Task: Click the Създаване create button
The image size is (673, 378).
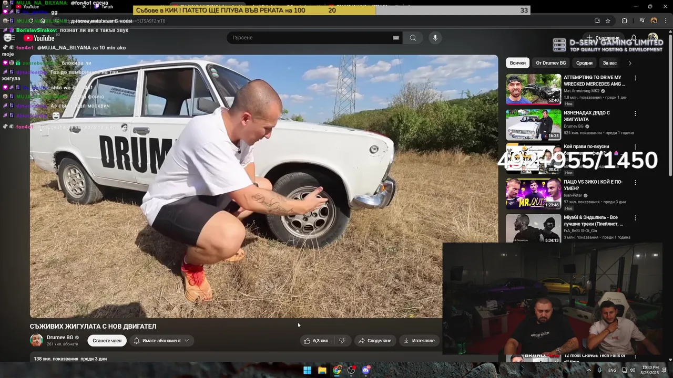Action: [x=604, y=38]
